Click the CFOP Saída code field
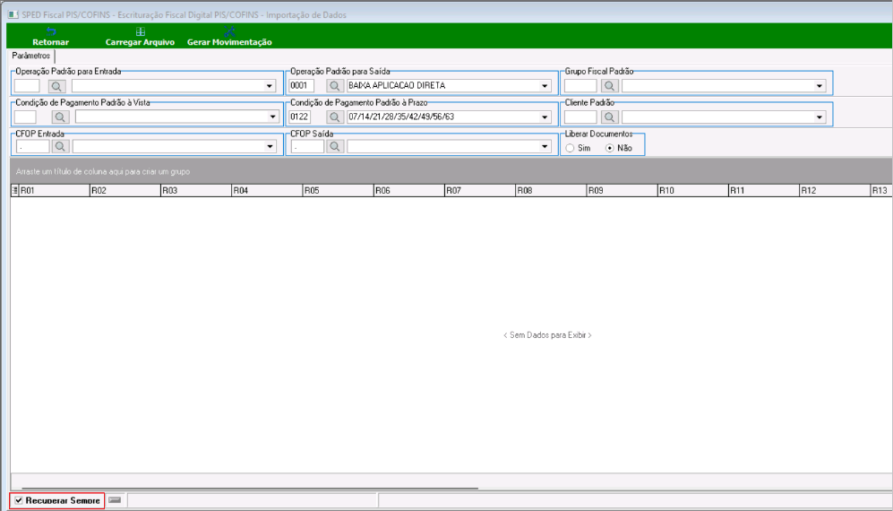 point(307,146)
